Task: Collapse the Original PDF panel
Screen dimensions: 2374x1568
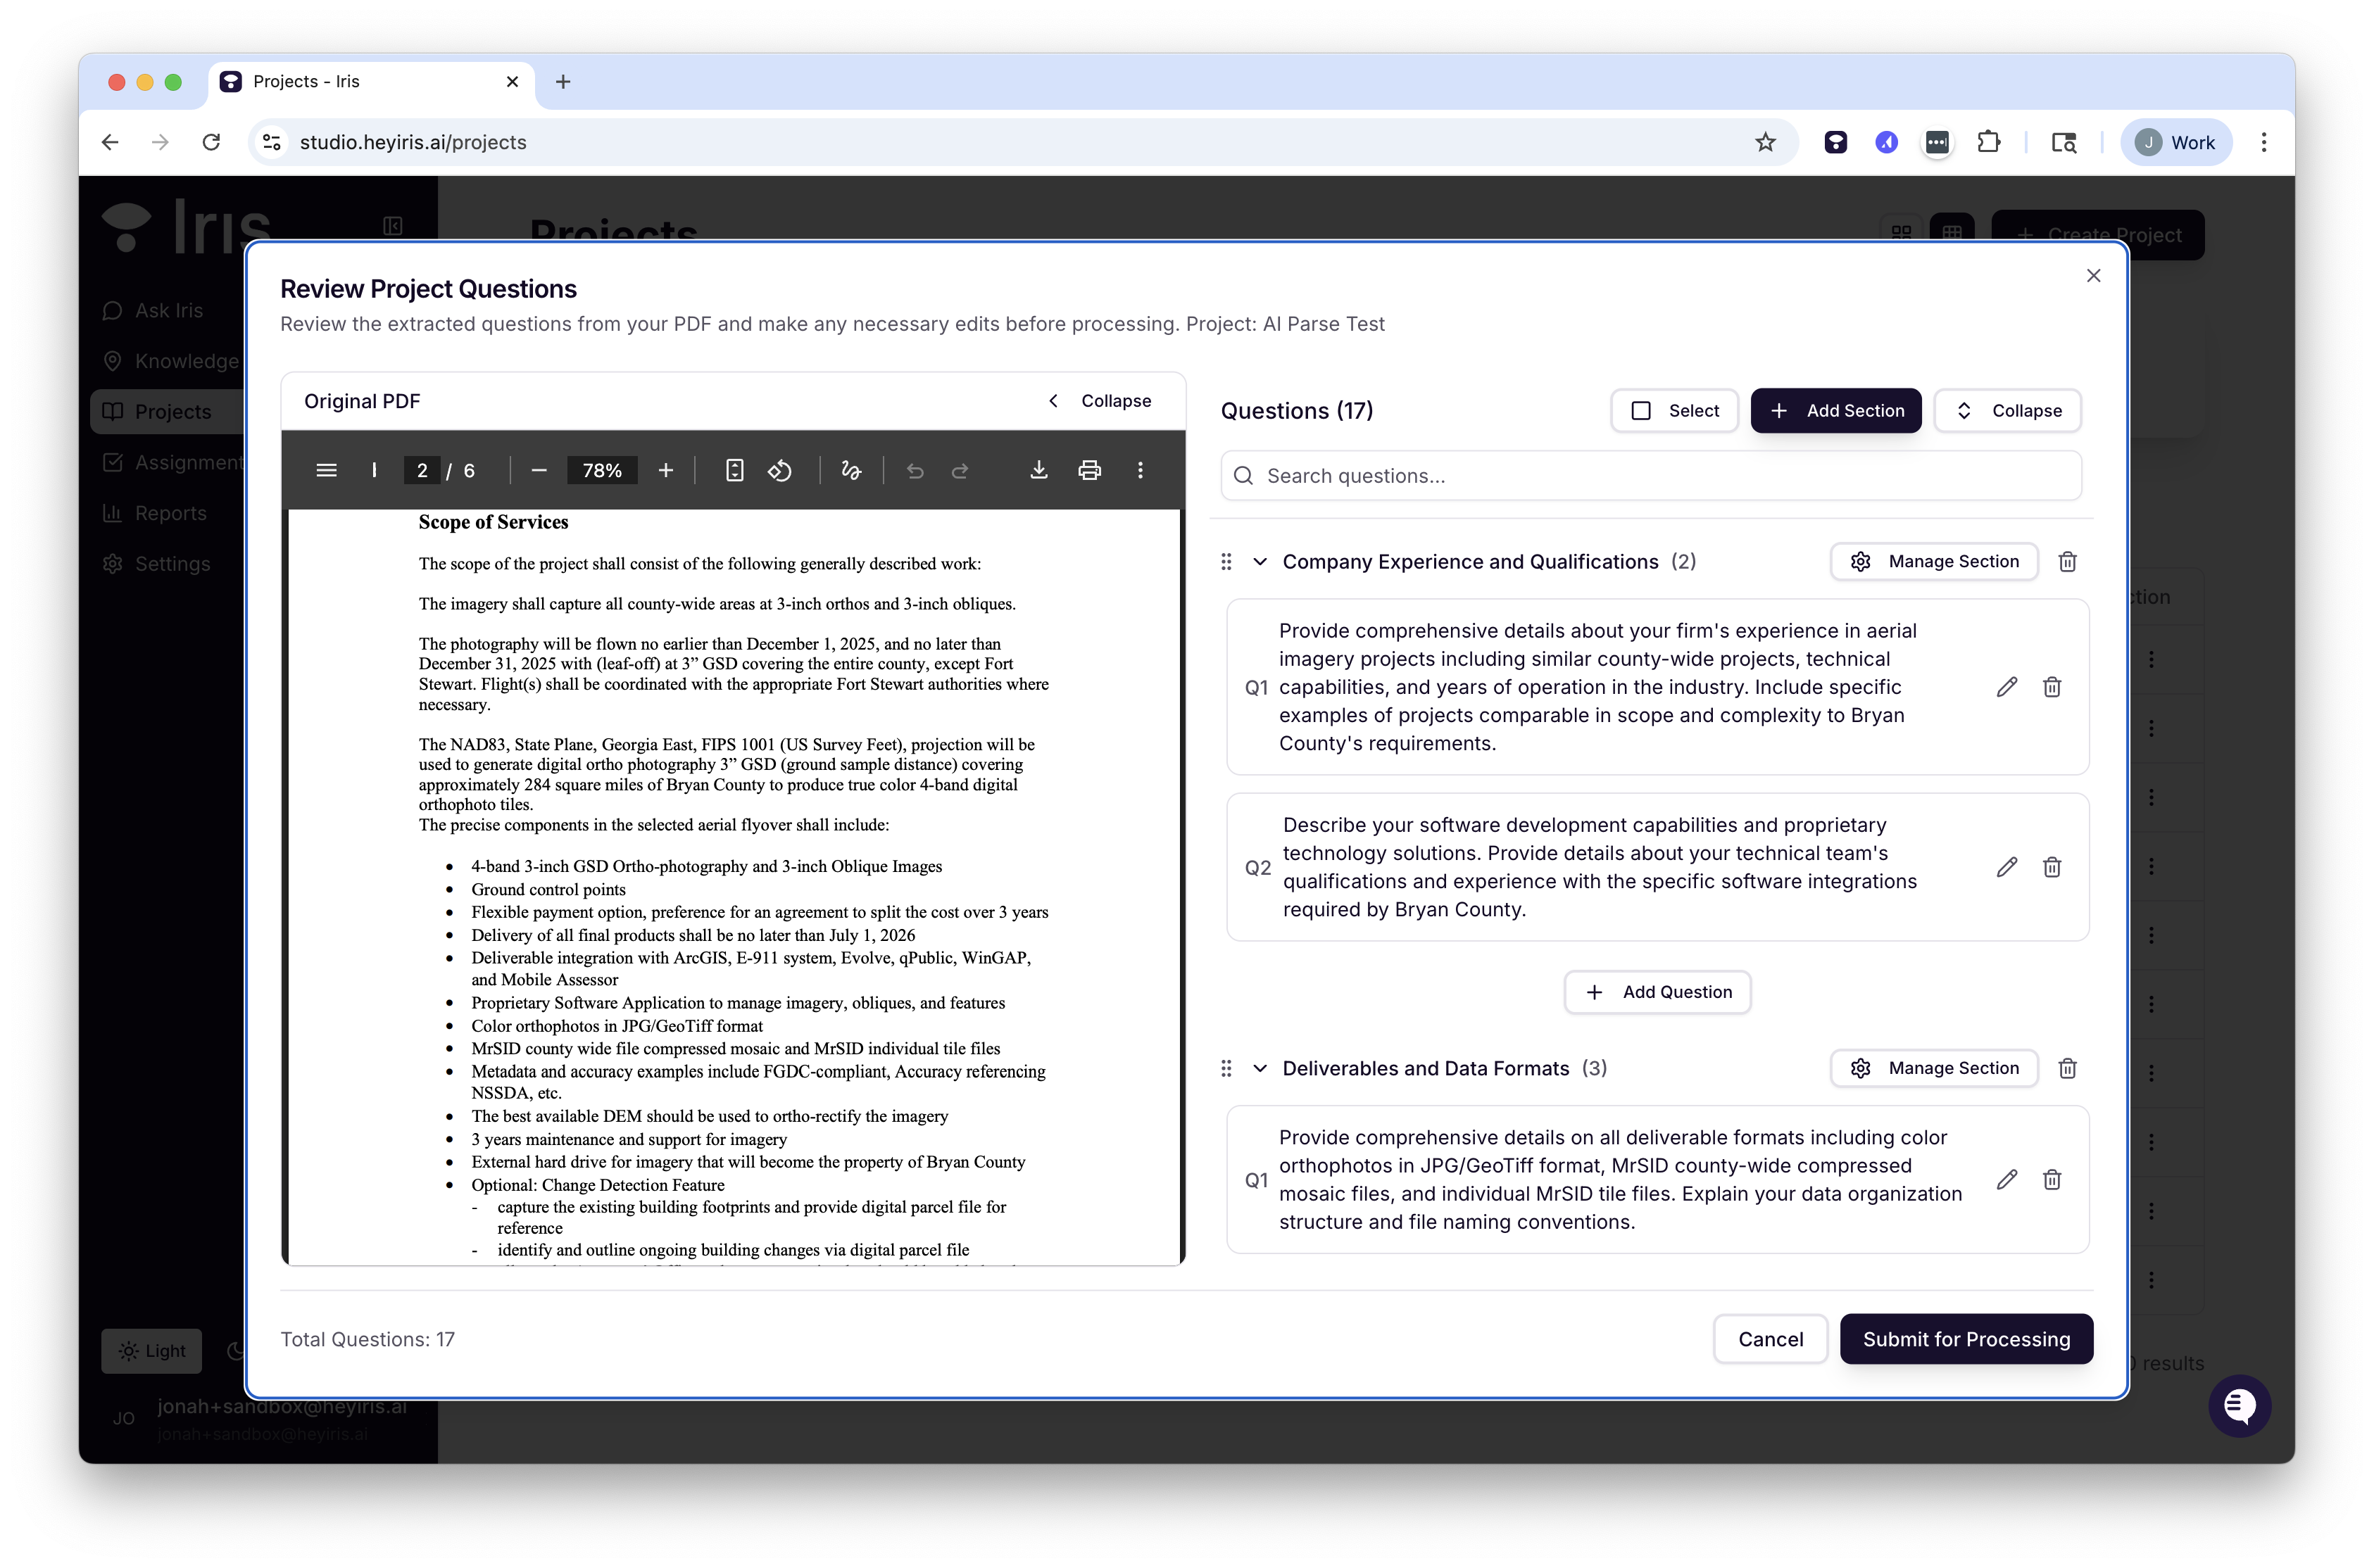Action: tap(1100, 401)
